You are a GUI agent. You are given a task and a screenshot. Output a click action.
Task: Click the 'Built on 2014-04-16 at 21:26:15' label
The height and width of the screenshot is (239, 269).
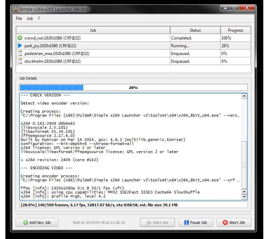click(x=99, y=222)
